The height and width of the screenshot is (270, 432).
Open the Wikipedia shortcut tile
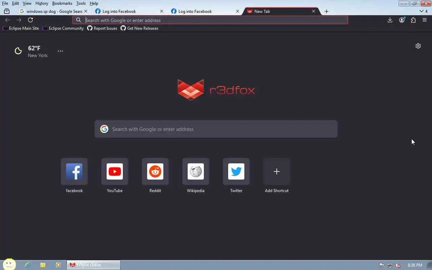click(196, 171)
